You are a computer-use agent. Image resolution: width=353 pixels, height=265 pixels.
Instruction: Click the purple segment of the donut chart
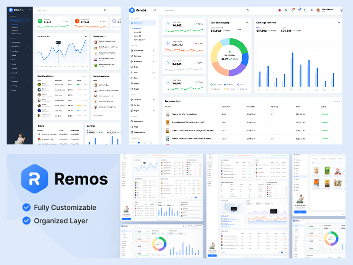(x=237, y=71)
